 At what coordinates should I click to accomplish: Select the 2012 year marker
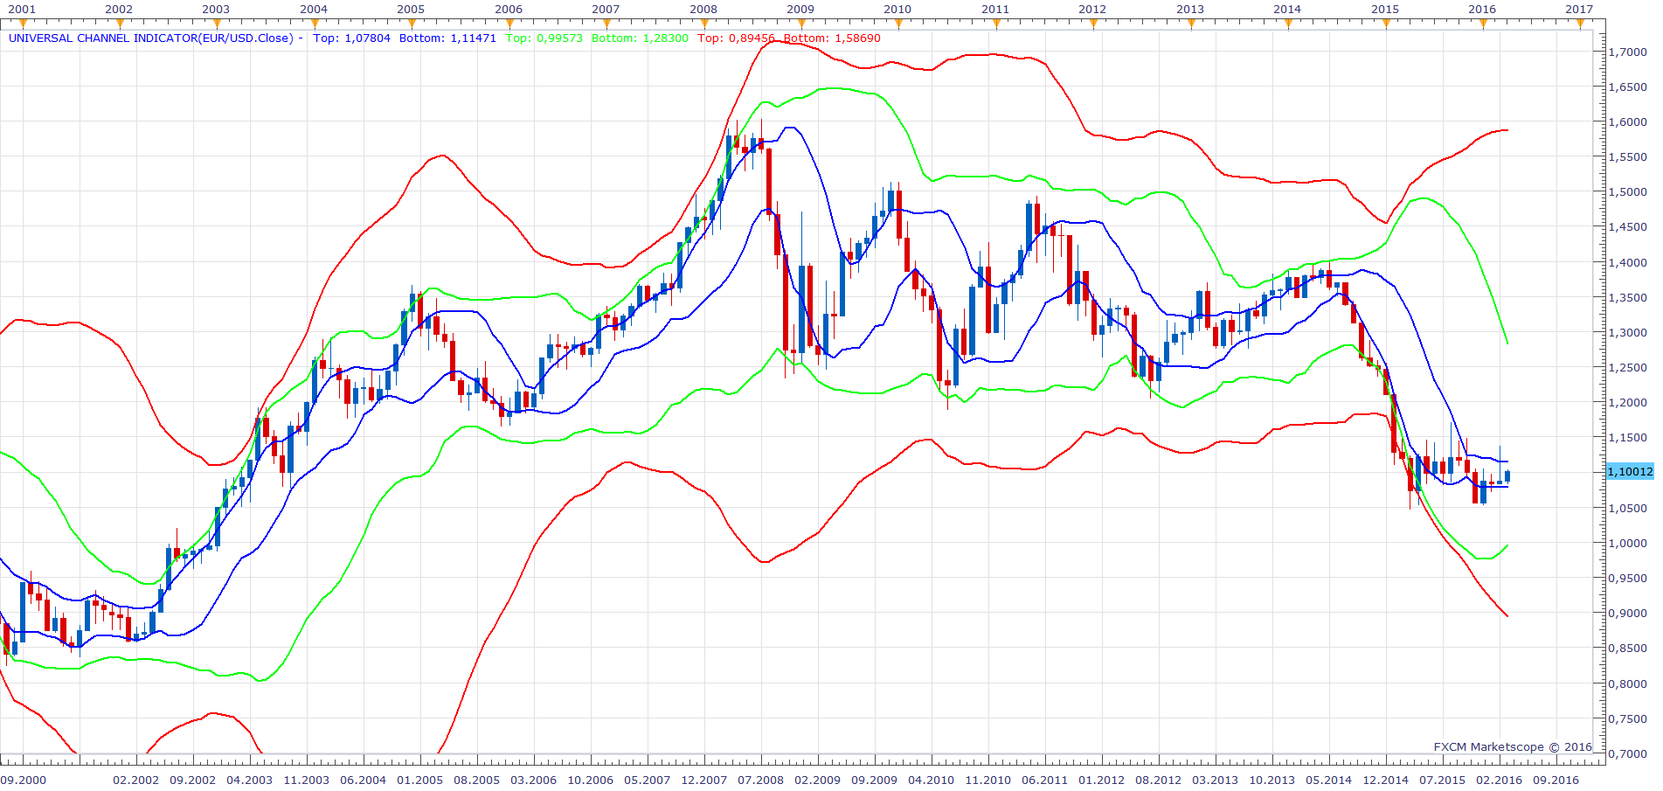(x=1093, y=24)
